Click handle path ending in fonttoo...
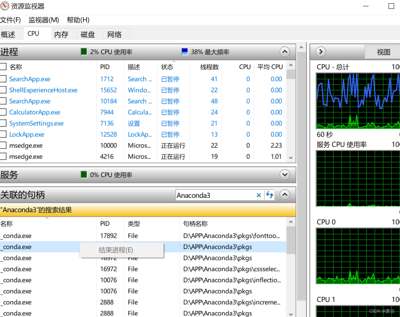 pyautogui.click(x=231, y=236)
